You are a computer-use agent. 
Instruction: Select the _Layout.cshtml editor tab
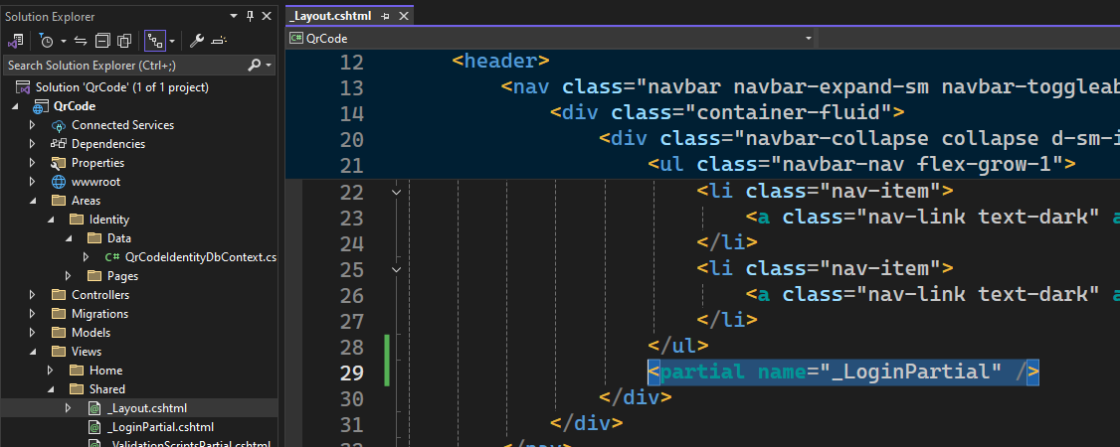coord(329,16)
